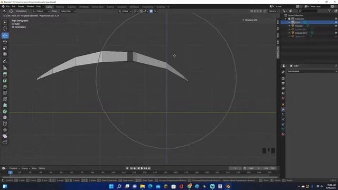Viewport: 338px width, 190px height.
Task: Select the Shrink/Fatten tool
Action: (5, 130)
